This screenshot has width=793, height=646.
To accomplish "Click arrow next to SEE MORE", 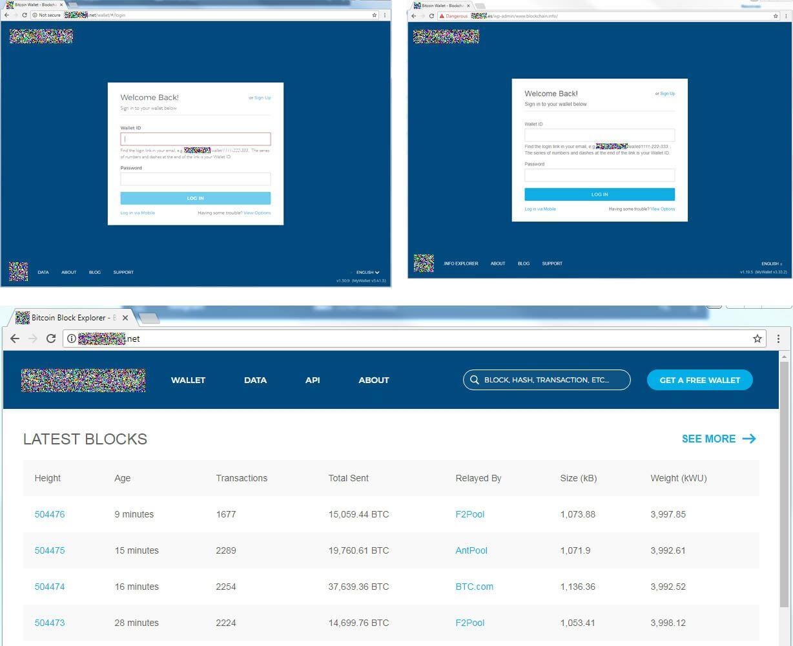I will [x=749, y=439].
